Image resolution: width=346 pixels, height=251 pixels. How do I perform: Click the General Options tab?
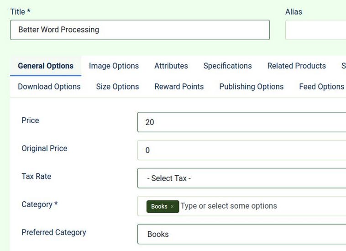(46, 66)
